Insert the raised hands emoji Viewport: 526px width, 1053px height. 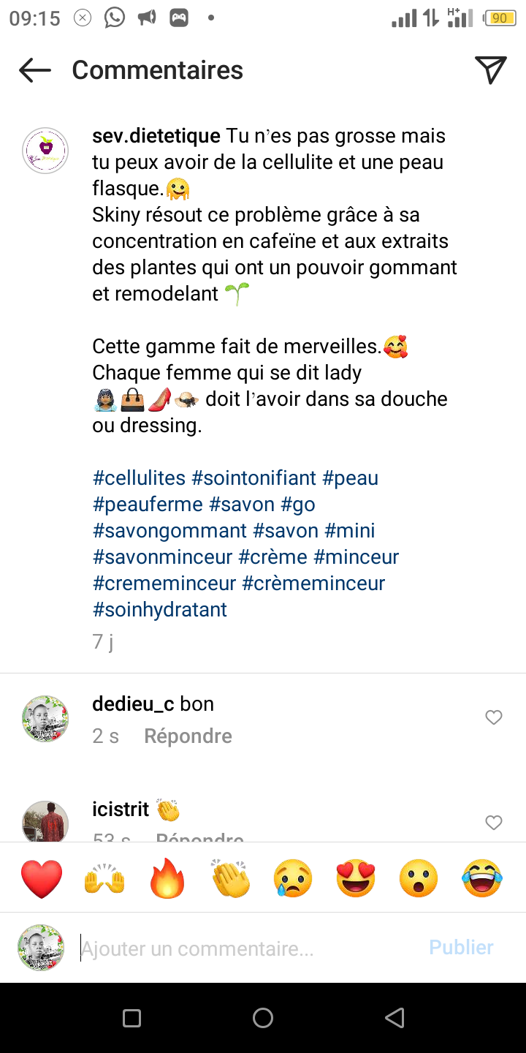pos(104,878)
